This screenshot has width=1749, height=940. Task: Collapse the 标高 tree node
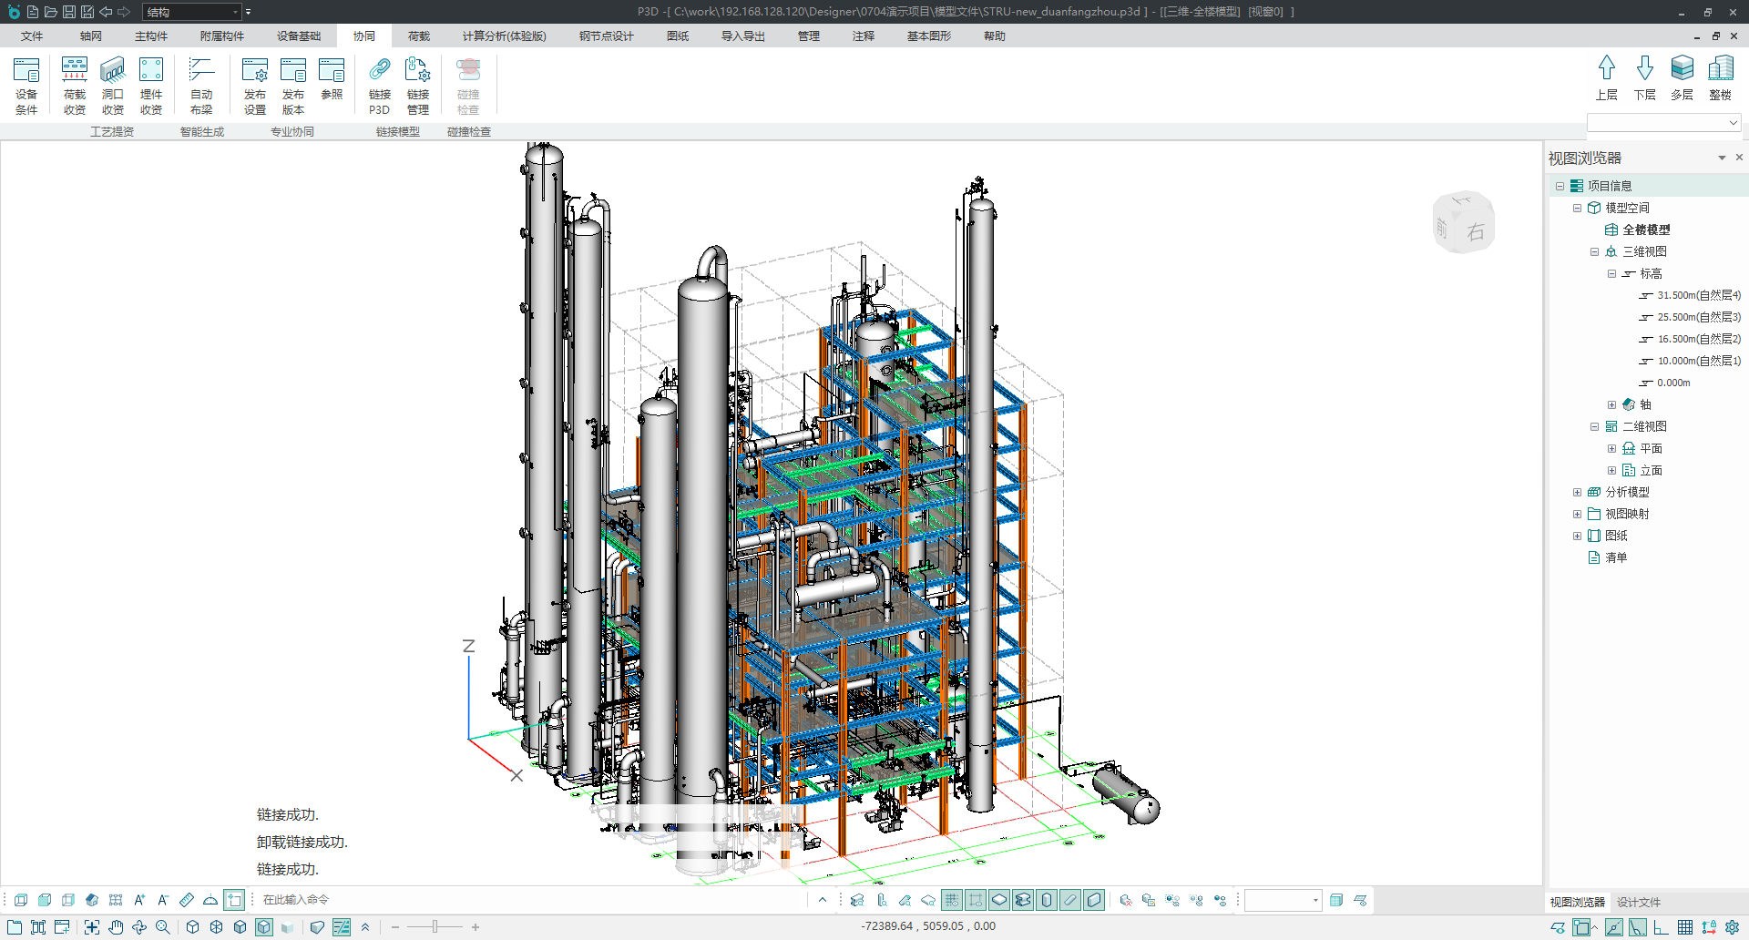[x=1611, y=274]
